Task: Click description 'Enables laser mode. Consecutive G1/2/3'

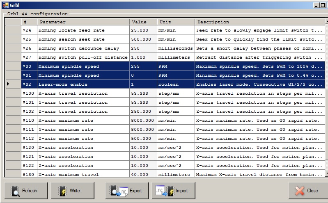Action: click(260, 84)
